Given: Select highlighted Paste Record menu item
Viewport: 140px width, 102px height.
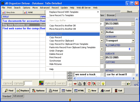Looking at the screenshot, I should click(x=73, y=34).
